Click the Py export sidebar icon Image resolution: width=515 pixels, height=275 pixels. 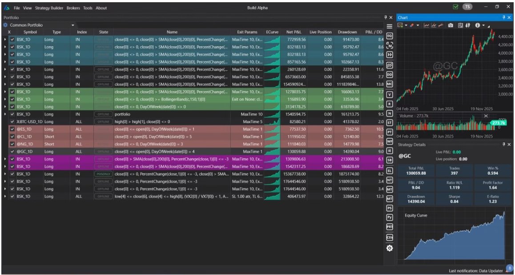point(390,217)
